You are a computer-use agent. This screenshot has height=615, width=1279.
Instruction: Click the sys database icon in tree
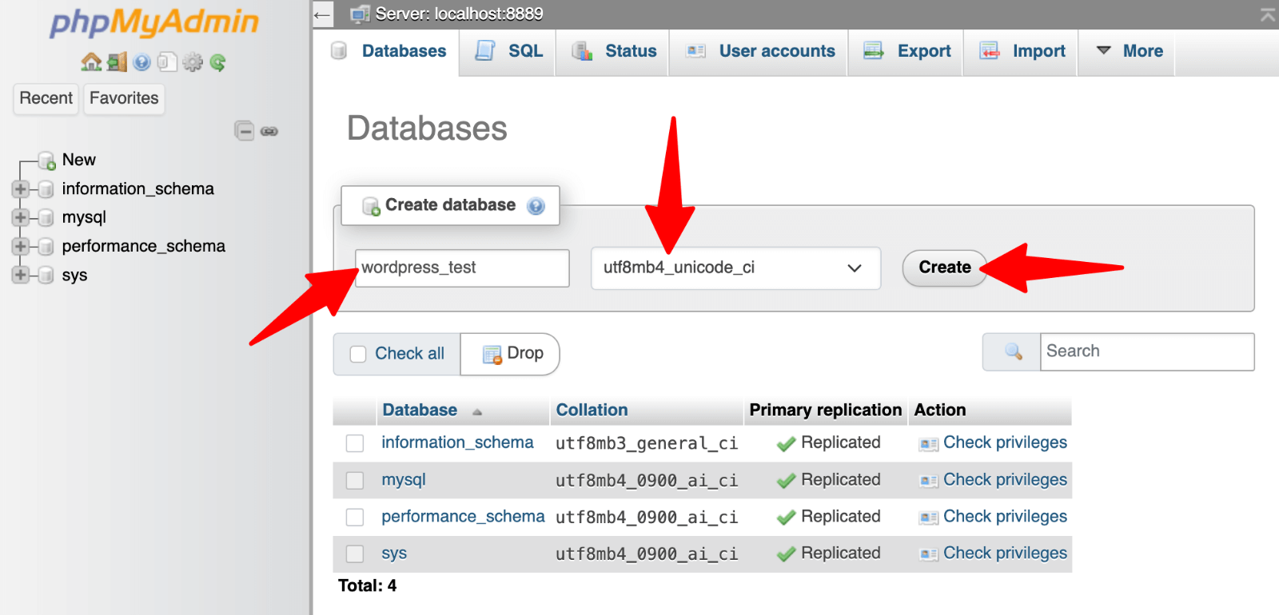46,275
